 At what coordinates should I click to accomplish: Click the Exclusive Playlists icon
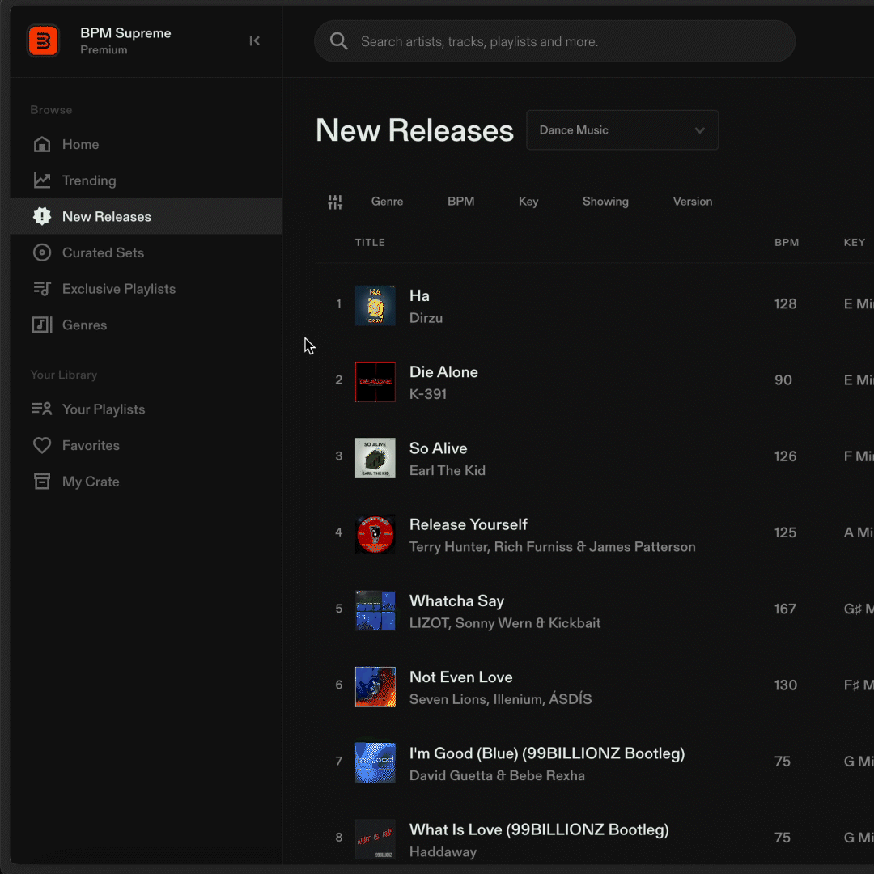(x=42, y=289)
